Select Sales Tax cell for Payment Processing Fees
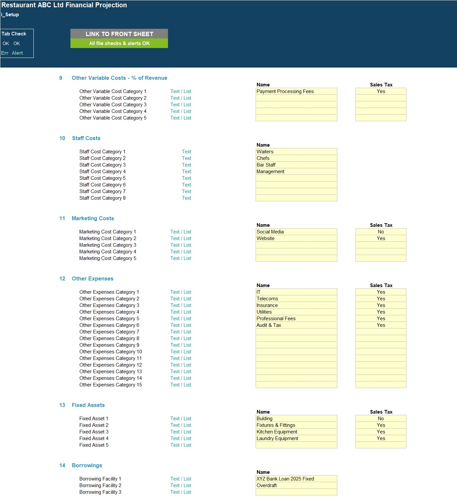 click(x=381, y=91)
